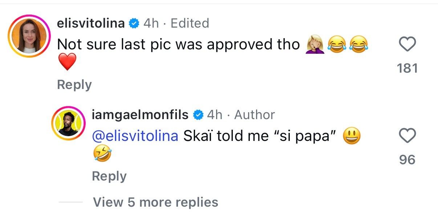Click the verified badge beside iamgaelmonfils
Image resolution: width=438 pixels, height=219 pixels.
198,115
